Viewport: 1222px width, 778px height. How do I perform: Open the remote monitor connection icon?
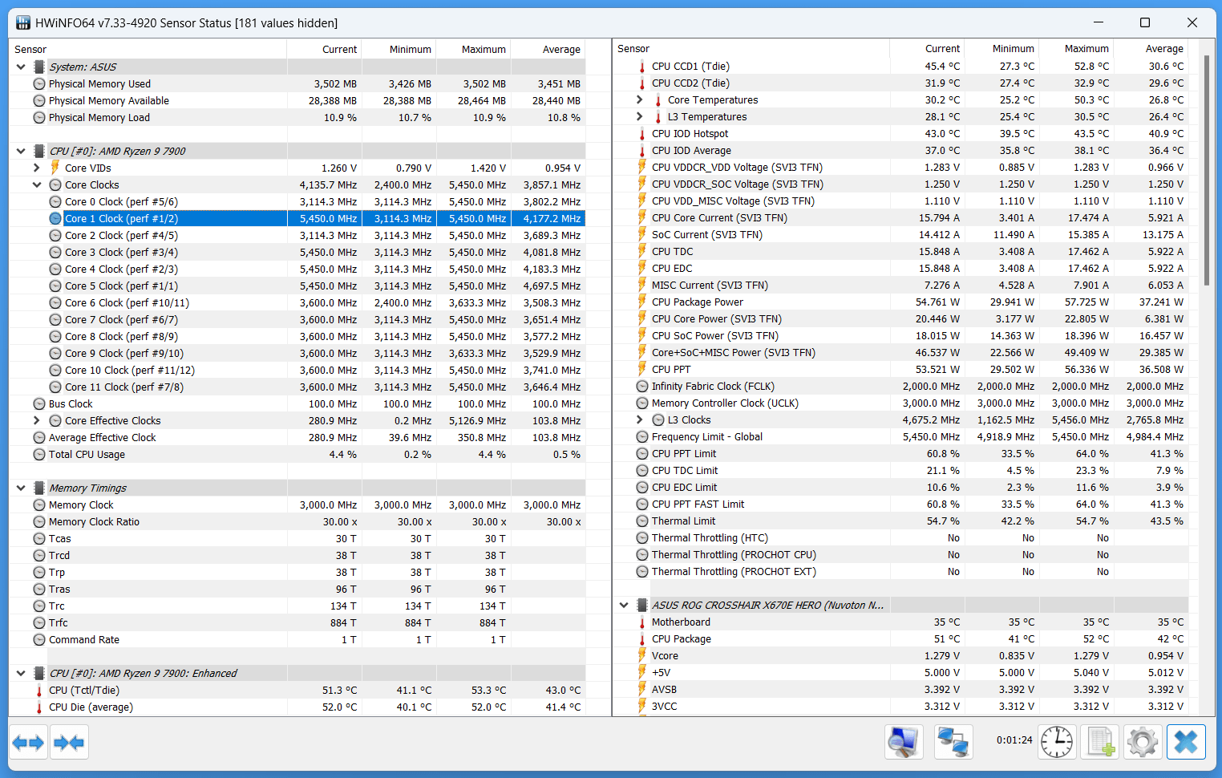(904, 742)
